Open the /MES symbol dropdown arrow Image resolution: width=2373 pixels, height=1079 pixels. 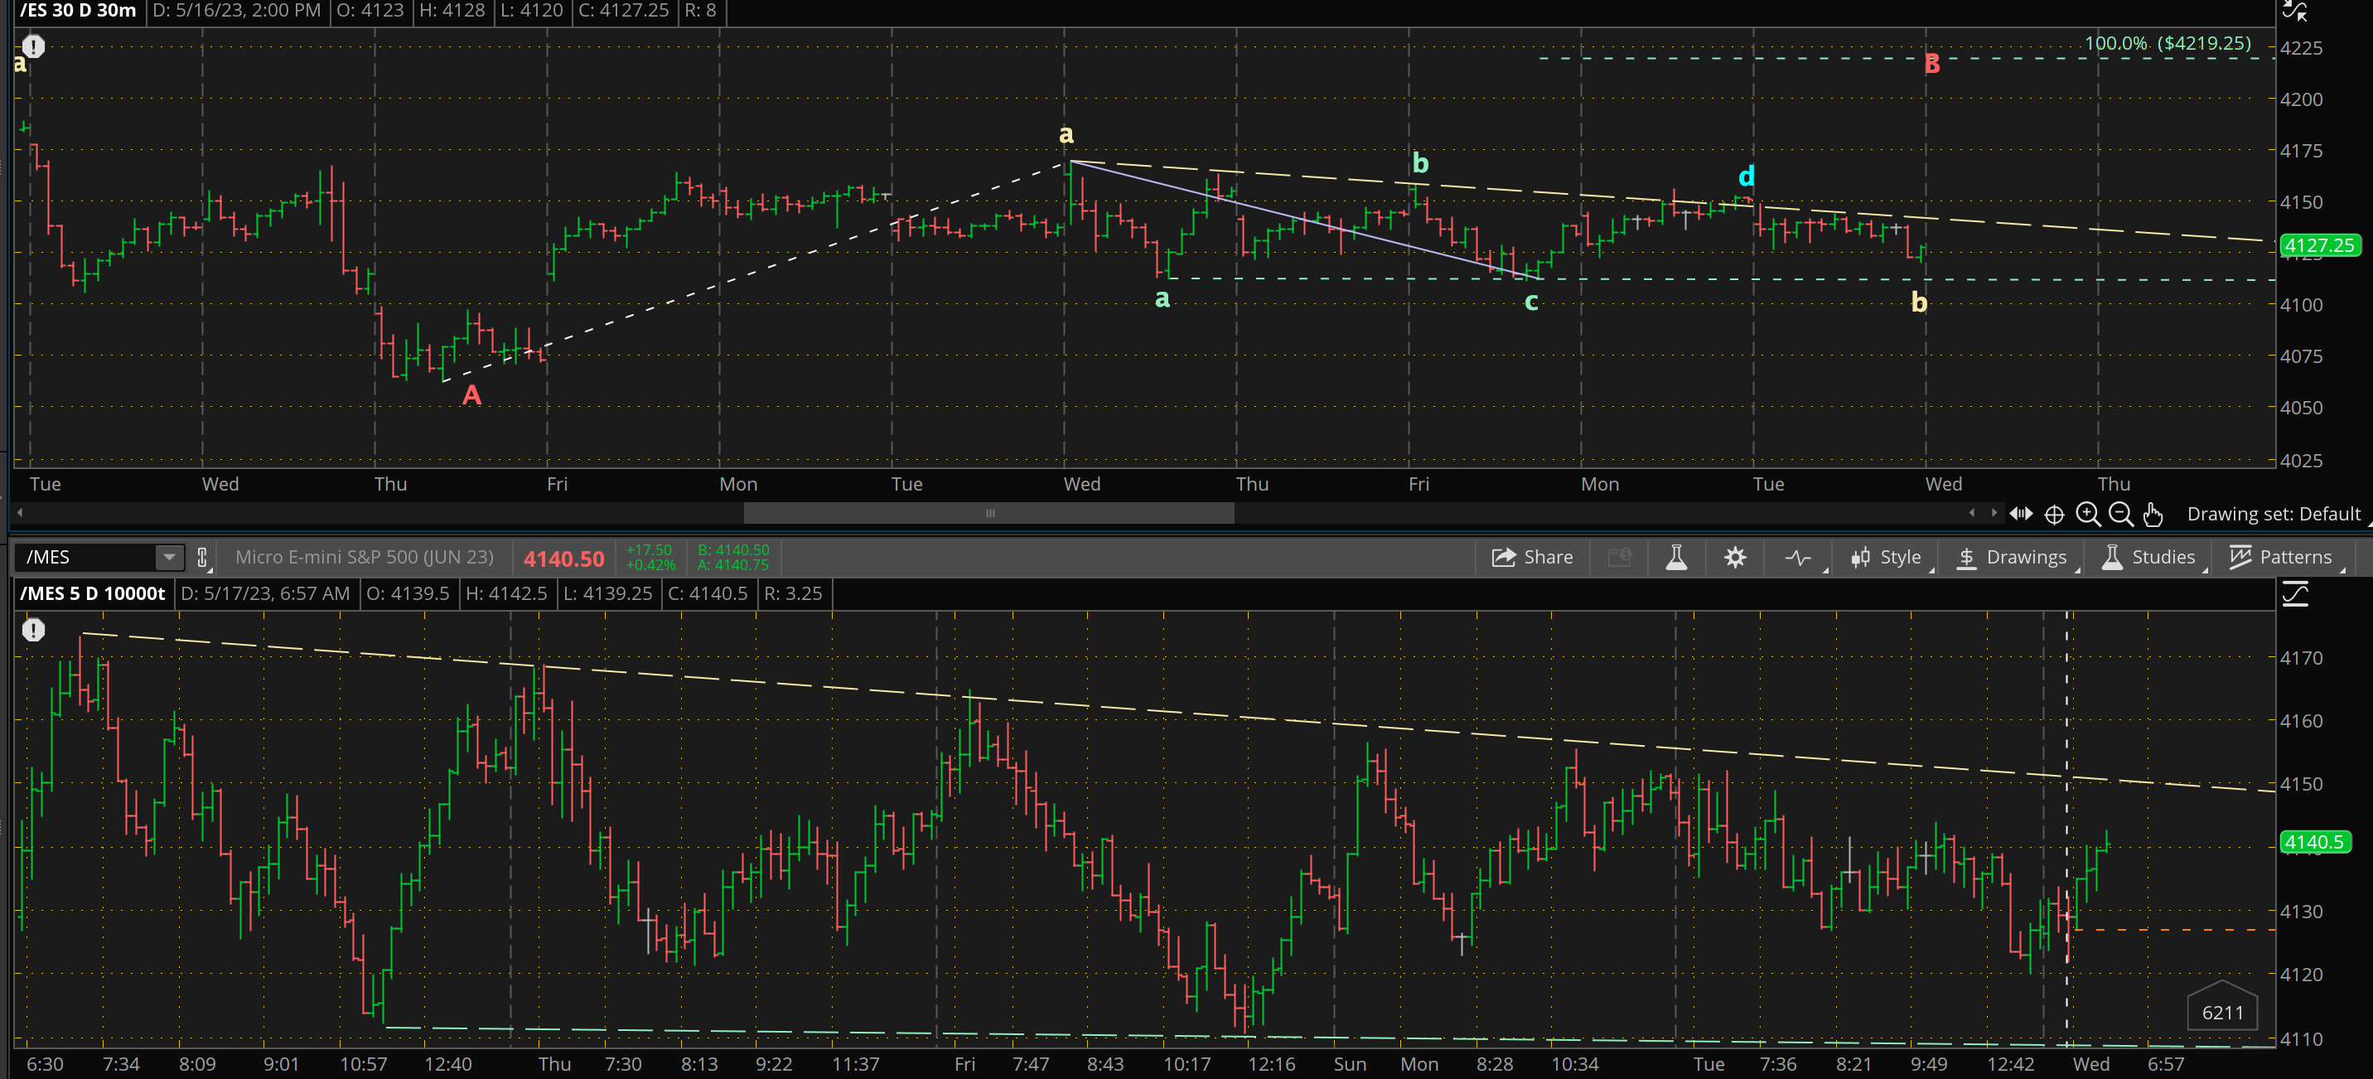pos(168,558)
